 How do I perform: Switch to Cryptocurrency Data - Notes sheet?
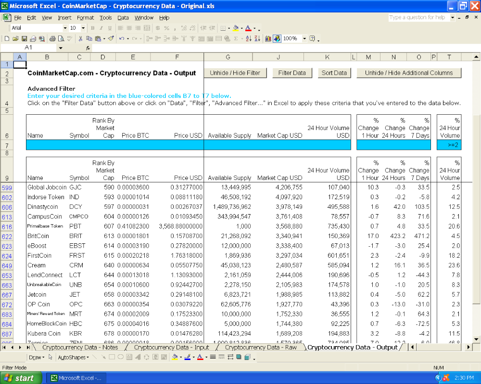coord(80,347)
